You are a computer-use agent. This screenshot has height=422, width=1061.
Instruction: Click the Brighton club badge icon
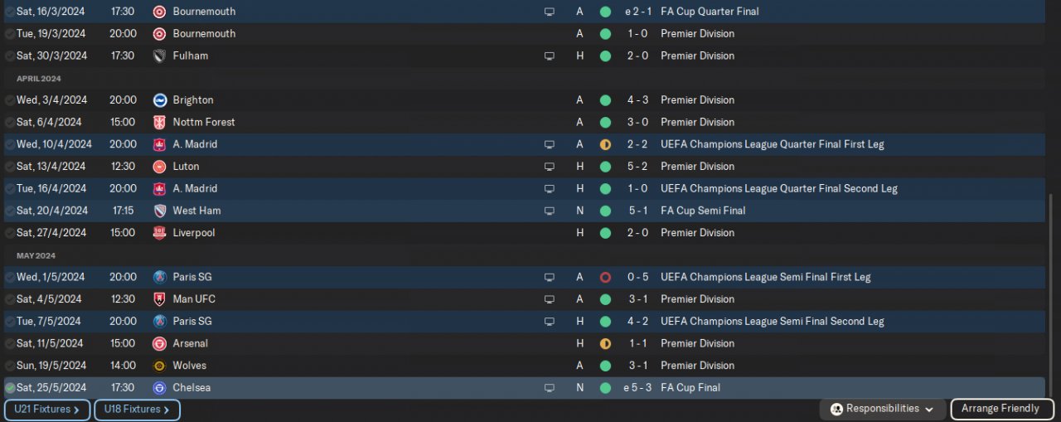point(160,99)
